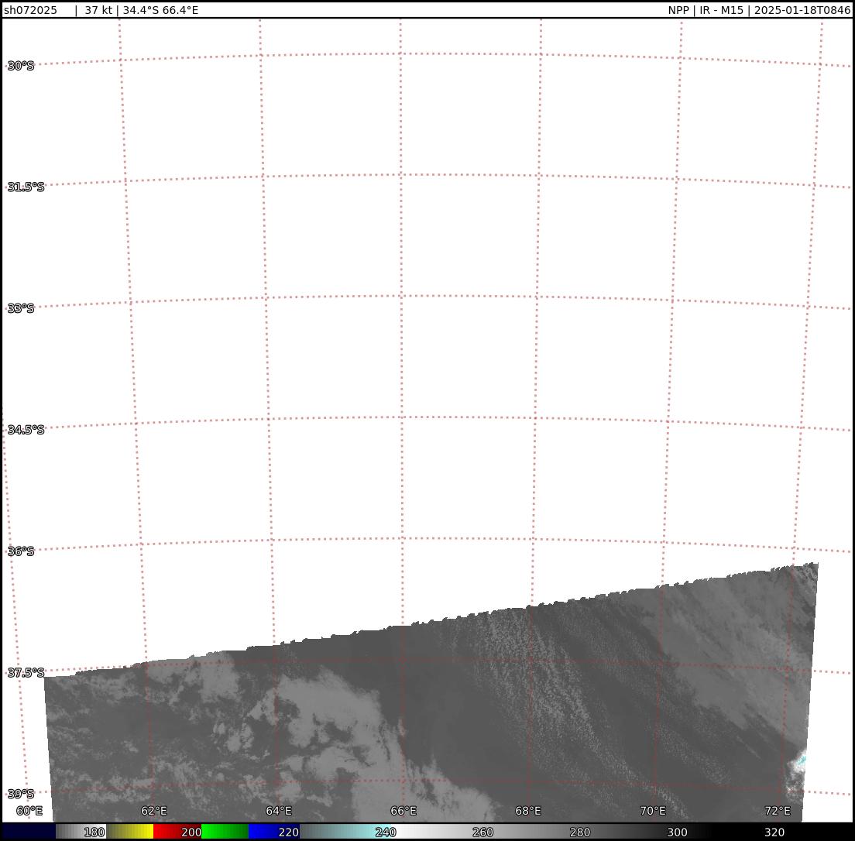The height and width of the screenshot is (841, 855).
Task: Select the 37.5°S latitude label
Action: coord(26,672)
